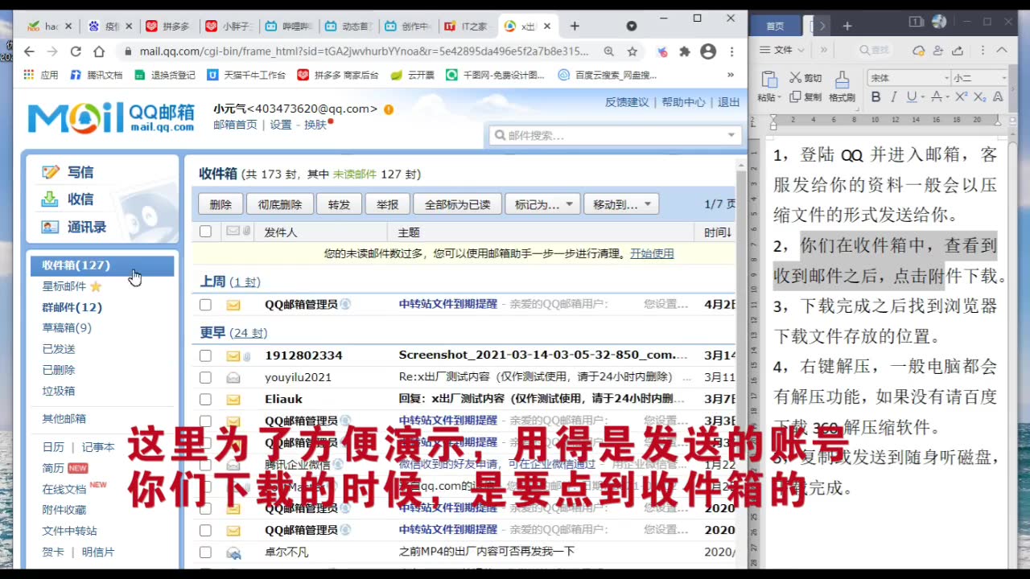The width and height of the screenshot is (1030, 579).
Task: Open the 文件 menu in the document app
Action: tap(781, 50)
